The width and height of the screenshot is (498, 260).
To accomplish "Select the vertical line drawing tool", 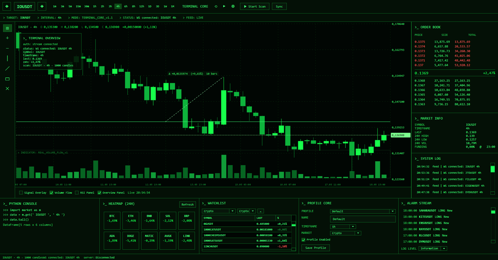I will 7,58.
